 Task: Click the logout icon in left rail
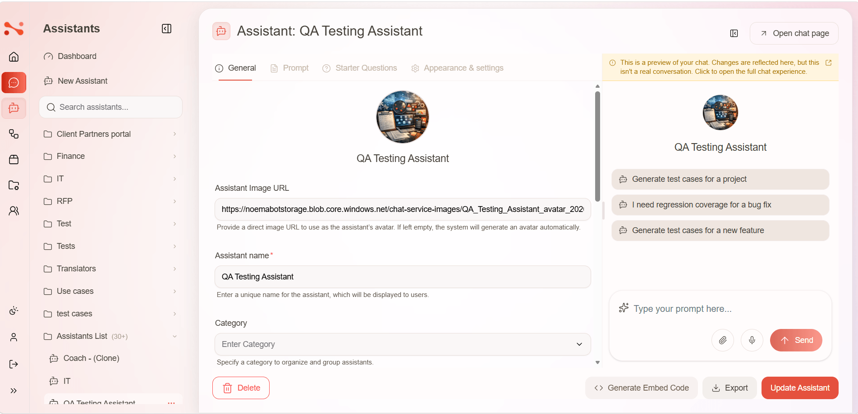14,364
